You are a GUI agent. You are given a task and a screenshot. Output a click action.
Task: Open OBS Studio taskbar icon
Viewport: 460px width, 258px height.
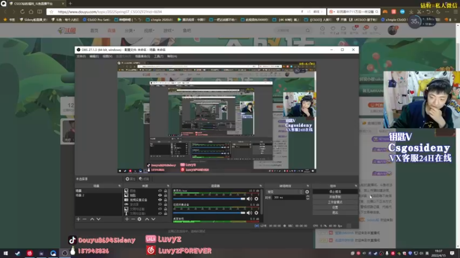[x=65, y=253]
